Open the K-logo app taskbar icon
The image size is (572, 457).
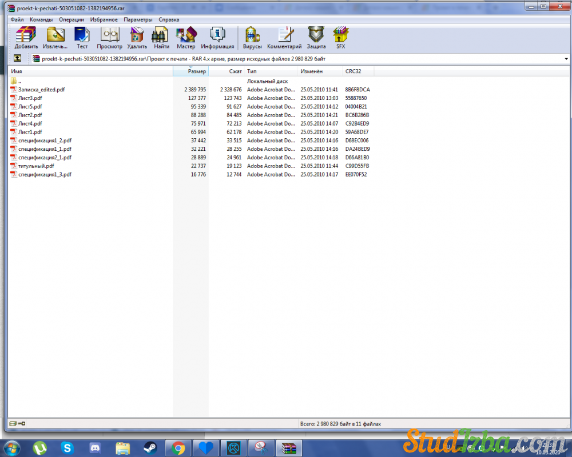tap(233, 448)
